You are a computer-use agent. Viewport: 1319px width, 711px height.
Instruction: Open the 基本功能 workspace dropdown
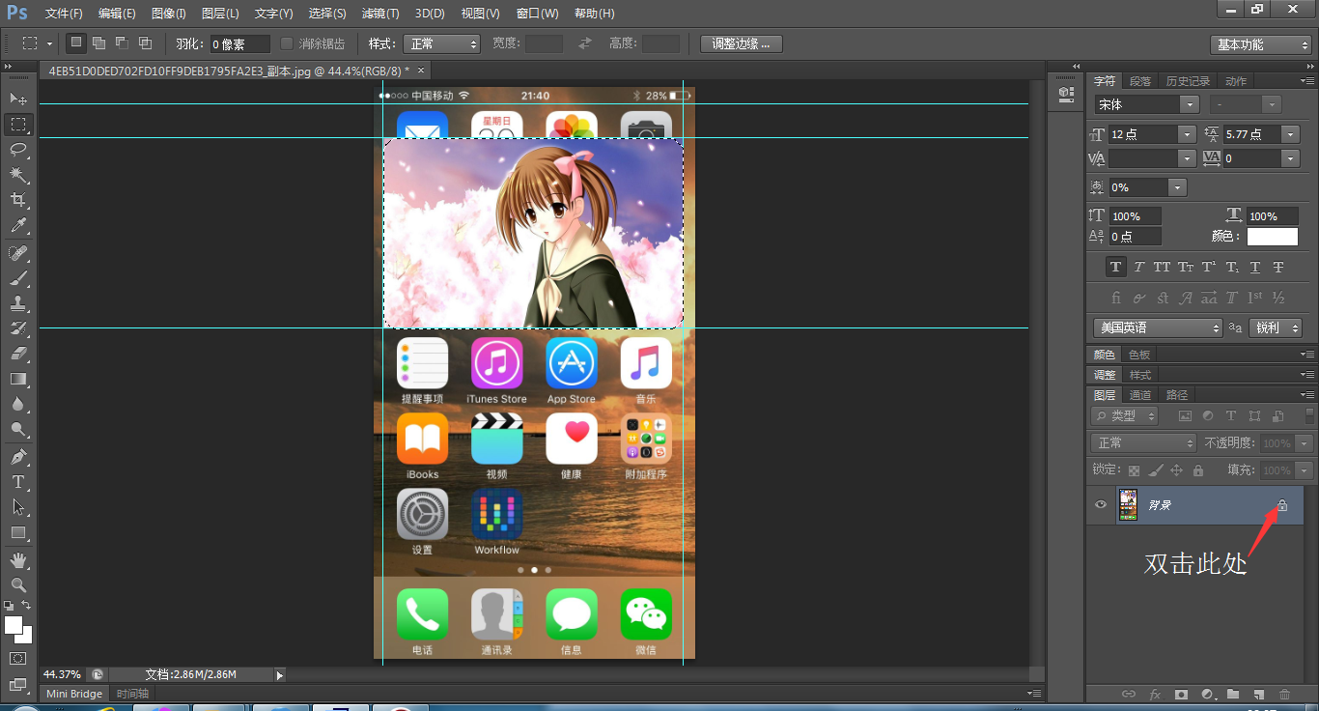pyautogui.click(x=1260, y=44)
